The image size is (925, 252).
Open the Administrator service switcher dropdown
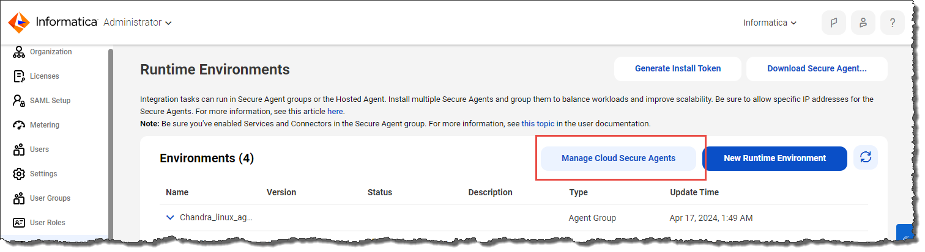point(137,23)
